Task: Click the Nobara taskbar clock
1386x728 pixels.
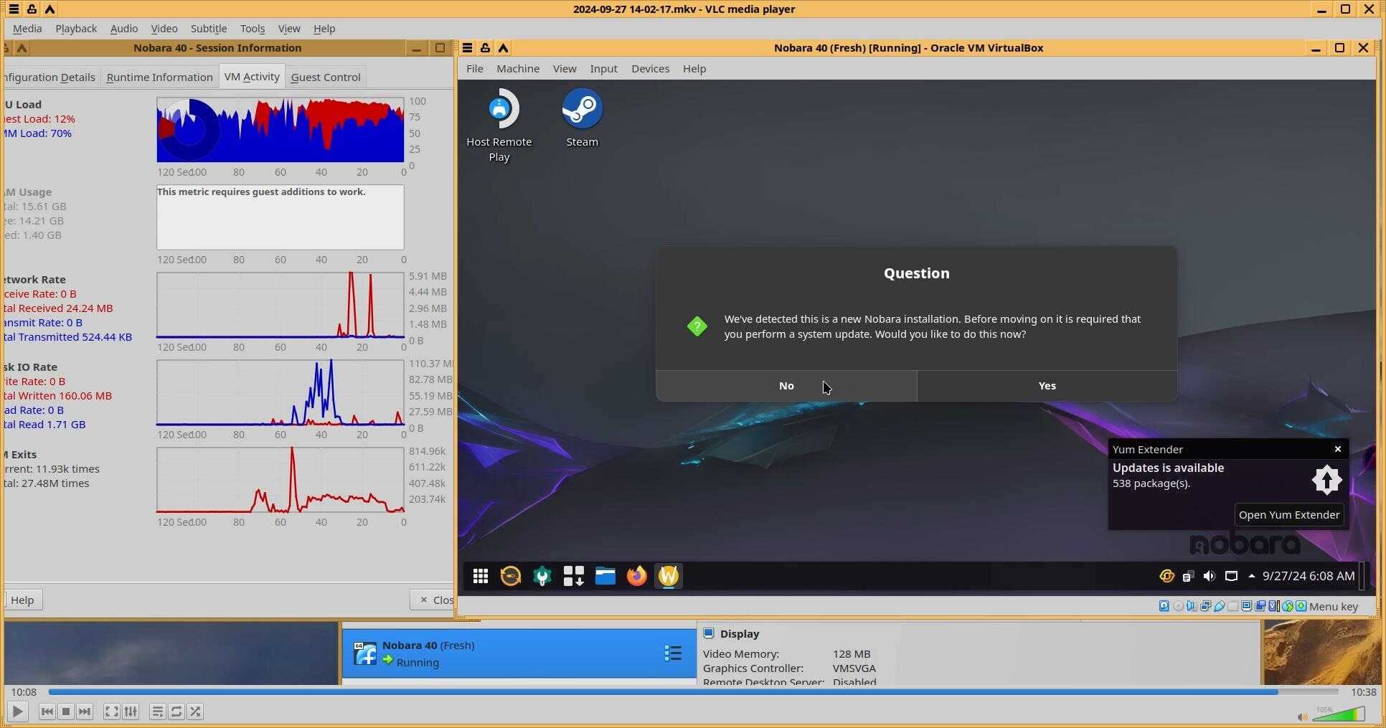Action: click(x=1309, y=576)
